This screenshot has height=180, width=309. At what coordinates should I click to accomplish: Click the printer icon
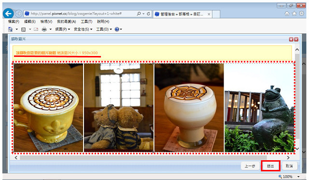(x=44, y=29)
